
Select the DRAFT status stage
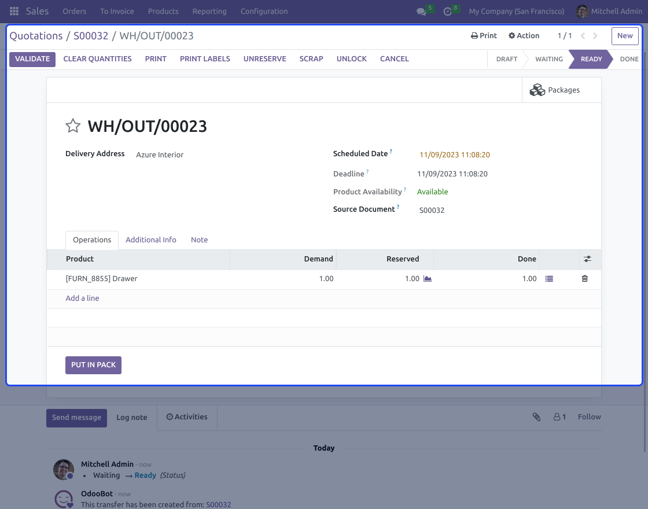pyautogui.click(x=507, y=59)
